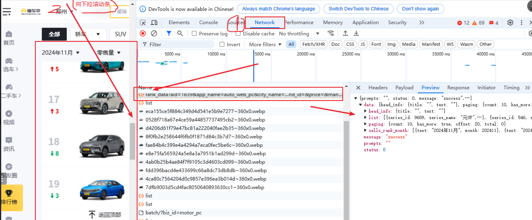Screen dimensions: 532x220
Task: Toggle the Fetch/XHR type filter
Action: click(x=313, y=44)
